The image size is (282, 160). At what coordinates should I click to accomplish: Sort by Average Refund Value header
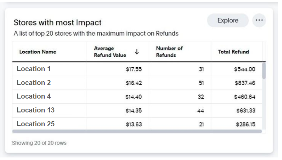(110, 52)
